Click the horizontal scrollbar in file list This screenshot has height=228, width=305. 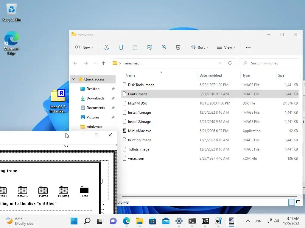pyautogui.click(x=209, y=197)
